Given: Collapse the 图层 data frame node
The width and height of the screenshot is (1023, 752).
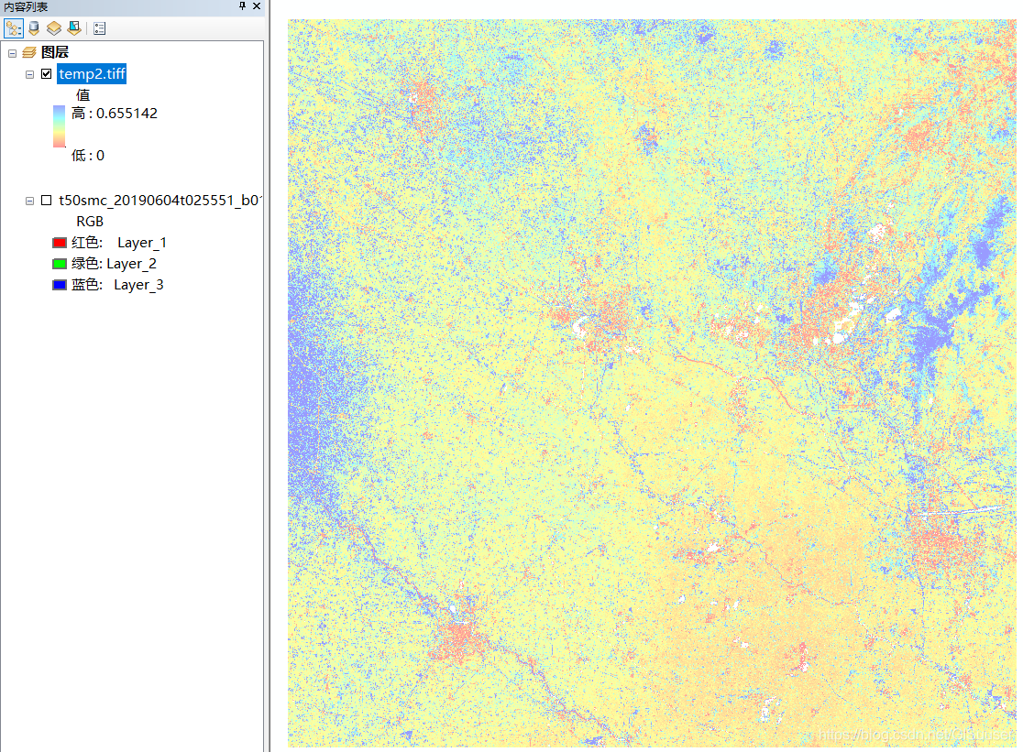Looking at the screenshot, I should (x=12, y=52).
